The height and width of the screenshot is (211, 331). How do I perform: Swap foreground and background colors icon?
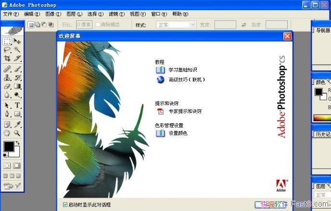pos(18,143)
